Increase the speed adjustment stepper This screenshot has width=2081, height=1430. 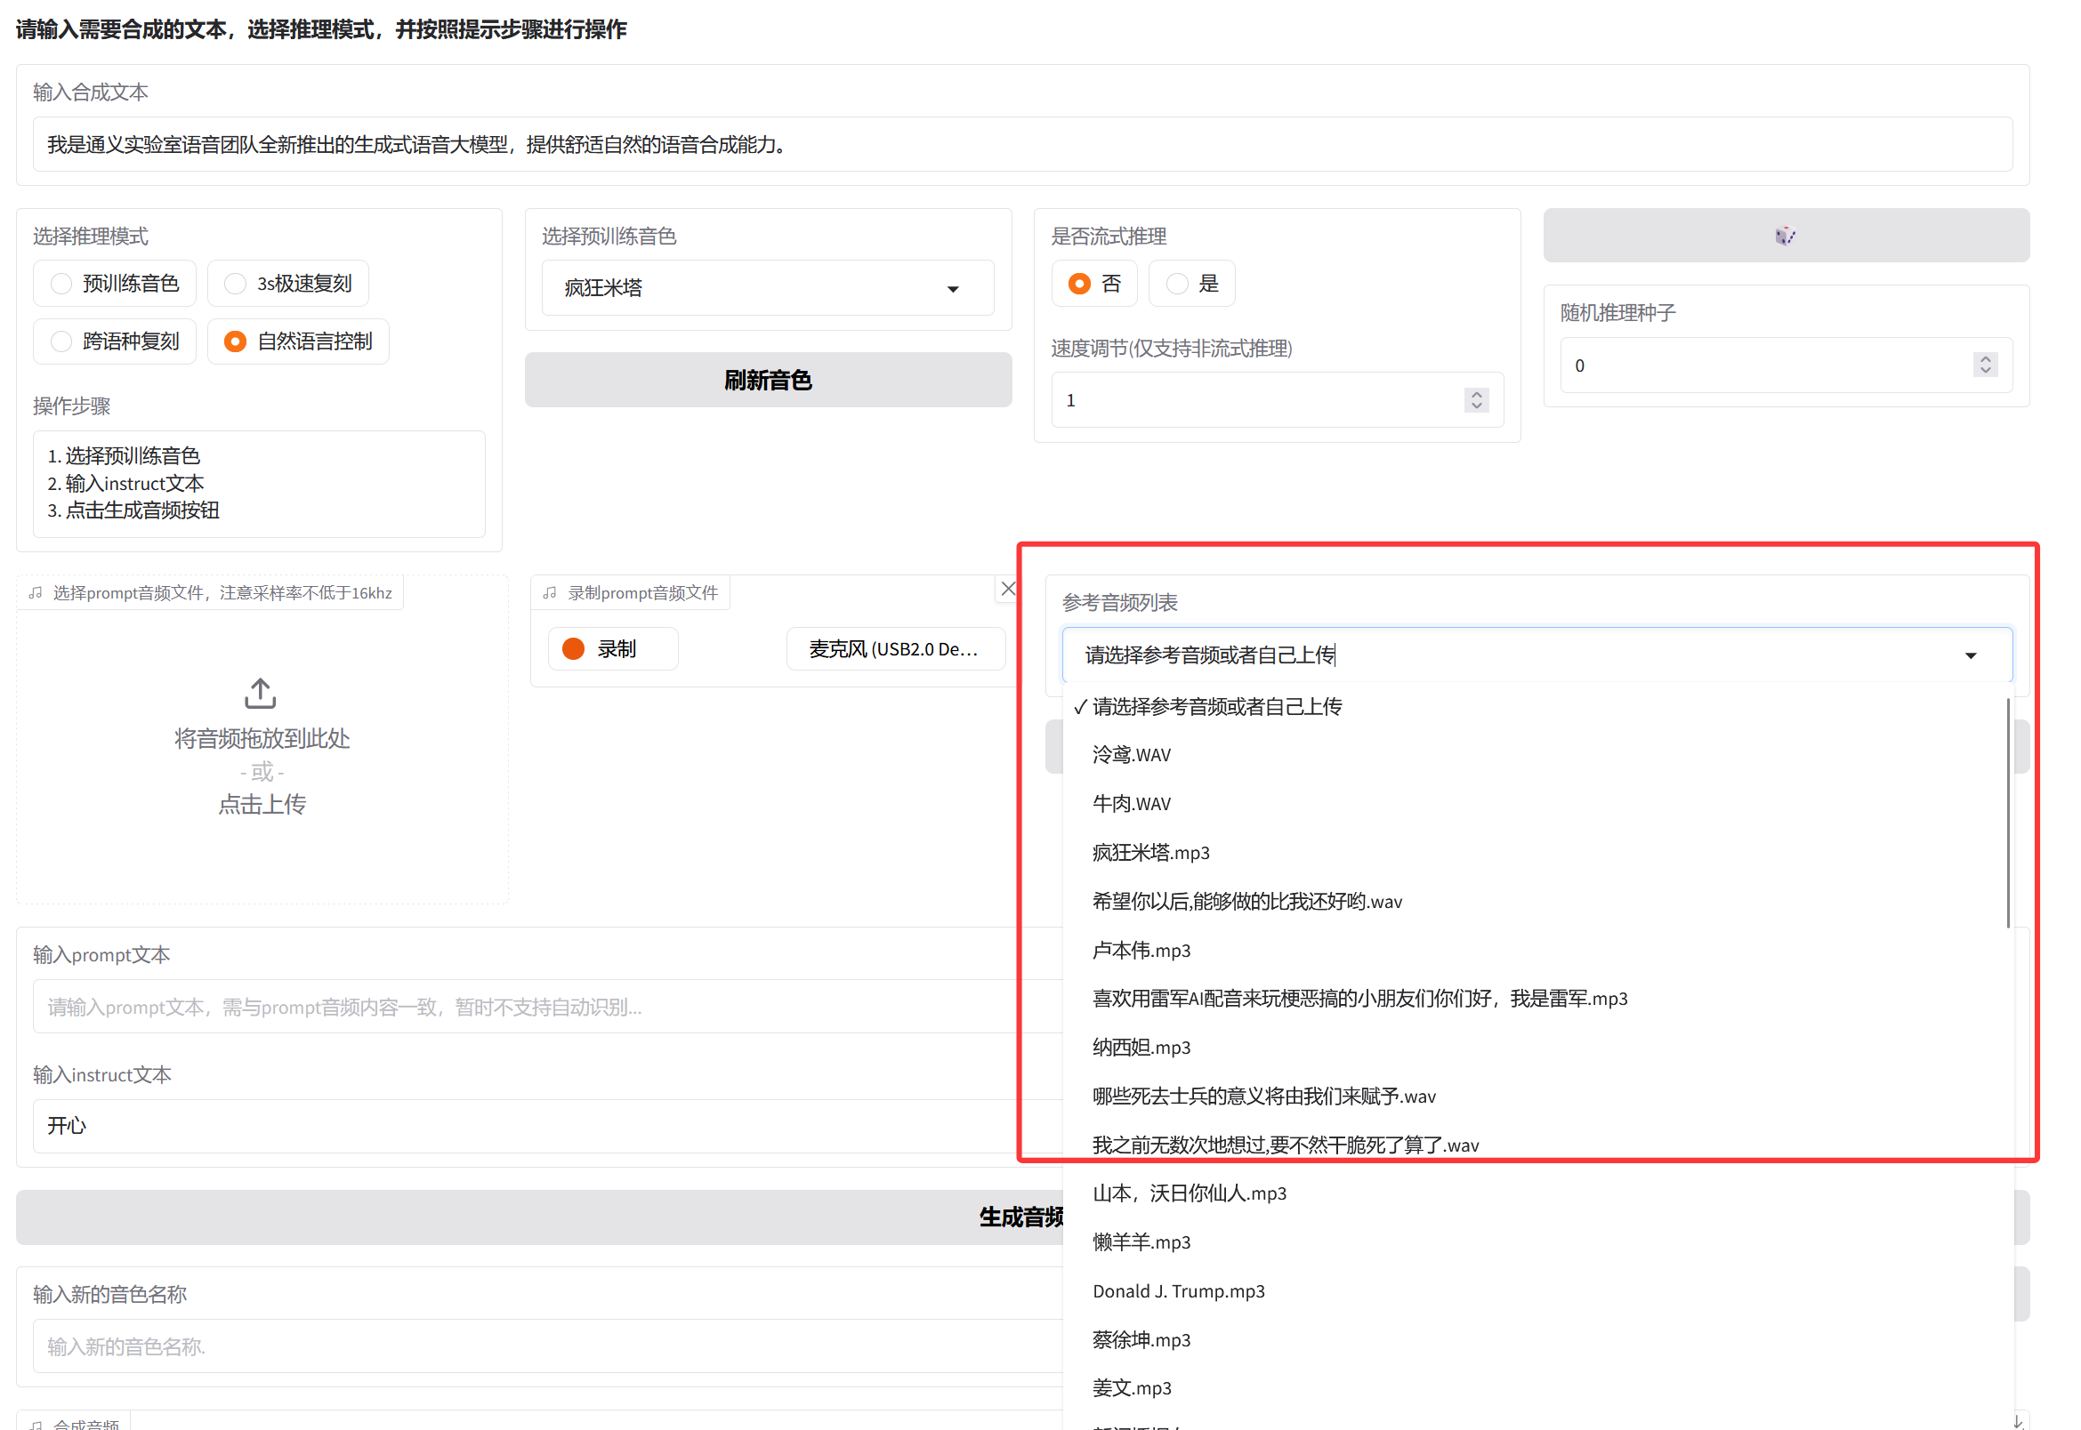(1477, 394)
